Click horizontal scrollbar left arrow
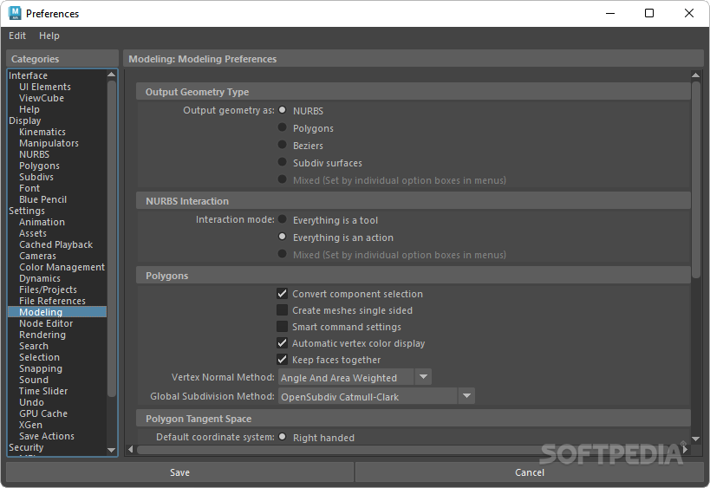The width and height of the screenshot is (710, 488). tap(131, 450)
